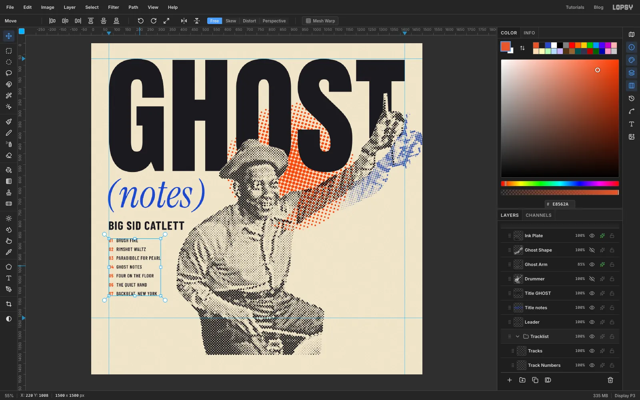
Task: Click the hue slider bar
Action: pos(560,184)
